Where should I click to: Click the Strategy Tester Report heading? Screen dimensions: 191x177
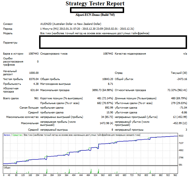click(95, 3)
